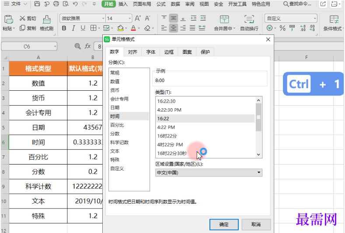Increase font size with A+ icon
This screenshot has width=345, height=233.
[x=138, y=18]
